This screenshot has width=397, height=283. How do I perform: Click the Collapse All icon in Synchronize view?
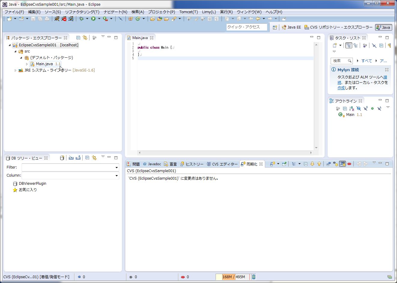coord(305,164)
